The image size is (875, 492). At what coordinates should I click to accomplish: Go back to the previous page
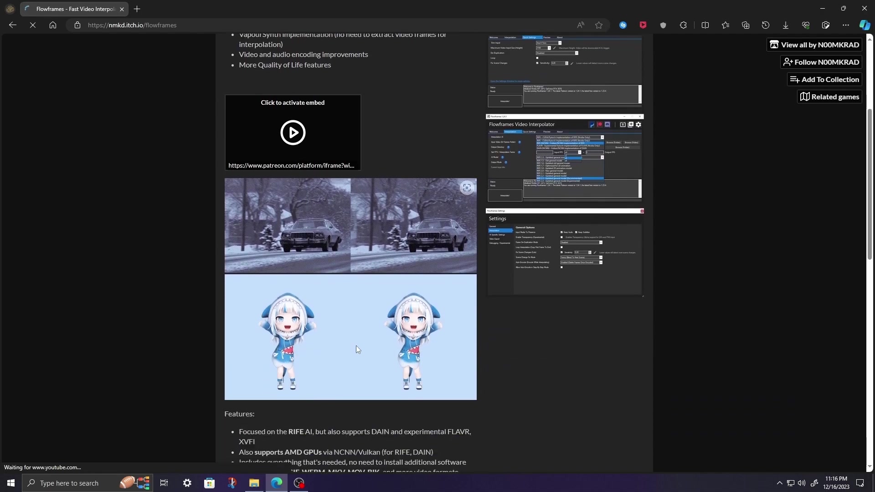[13, 25]
